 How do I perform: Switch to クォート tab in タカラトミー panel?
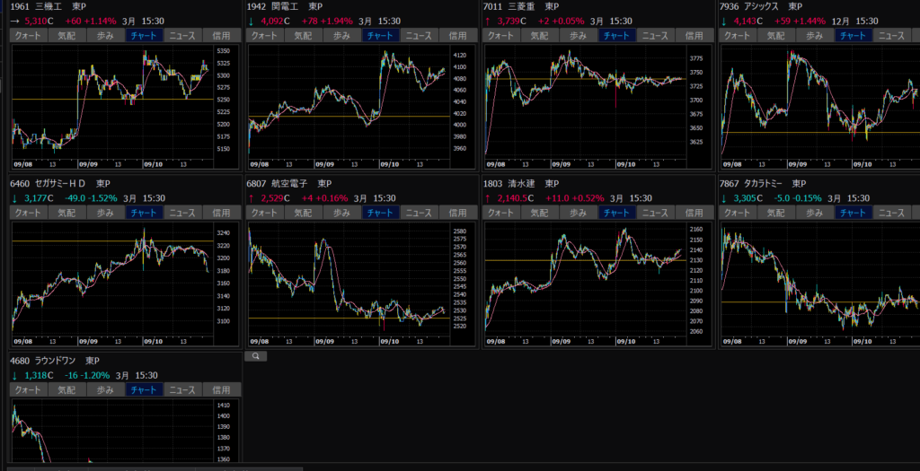pos(738,213)
